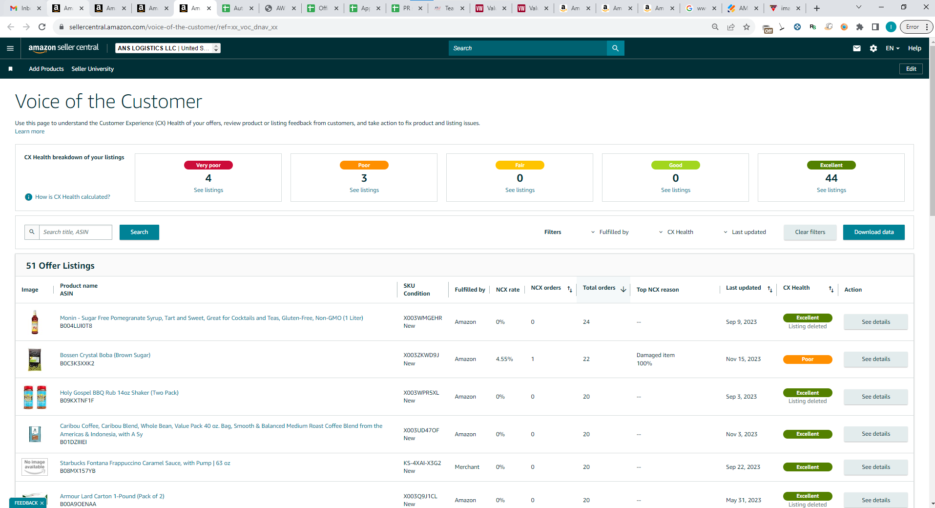Go back in browser history

coord(11,27)
